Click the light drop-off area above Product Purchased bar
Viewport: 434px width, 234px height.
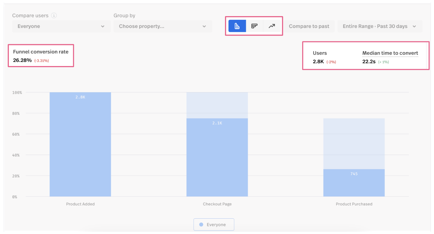coord(354,144)
